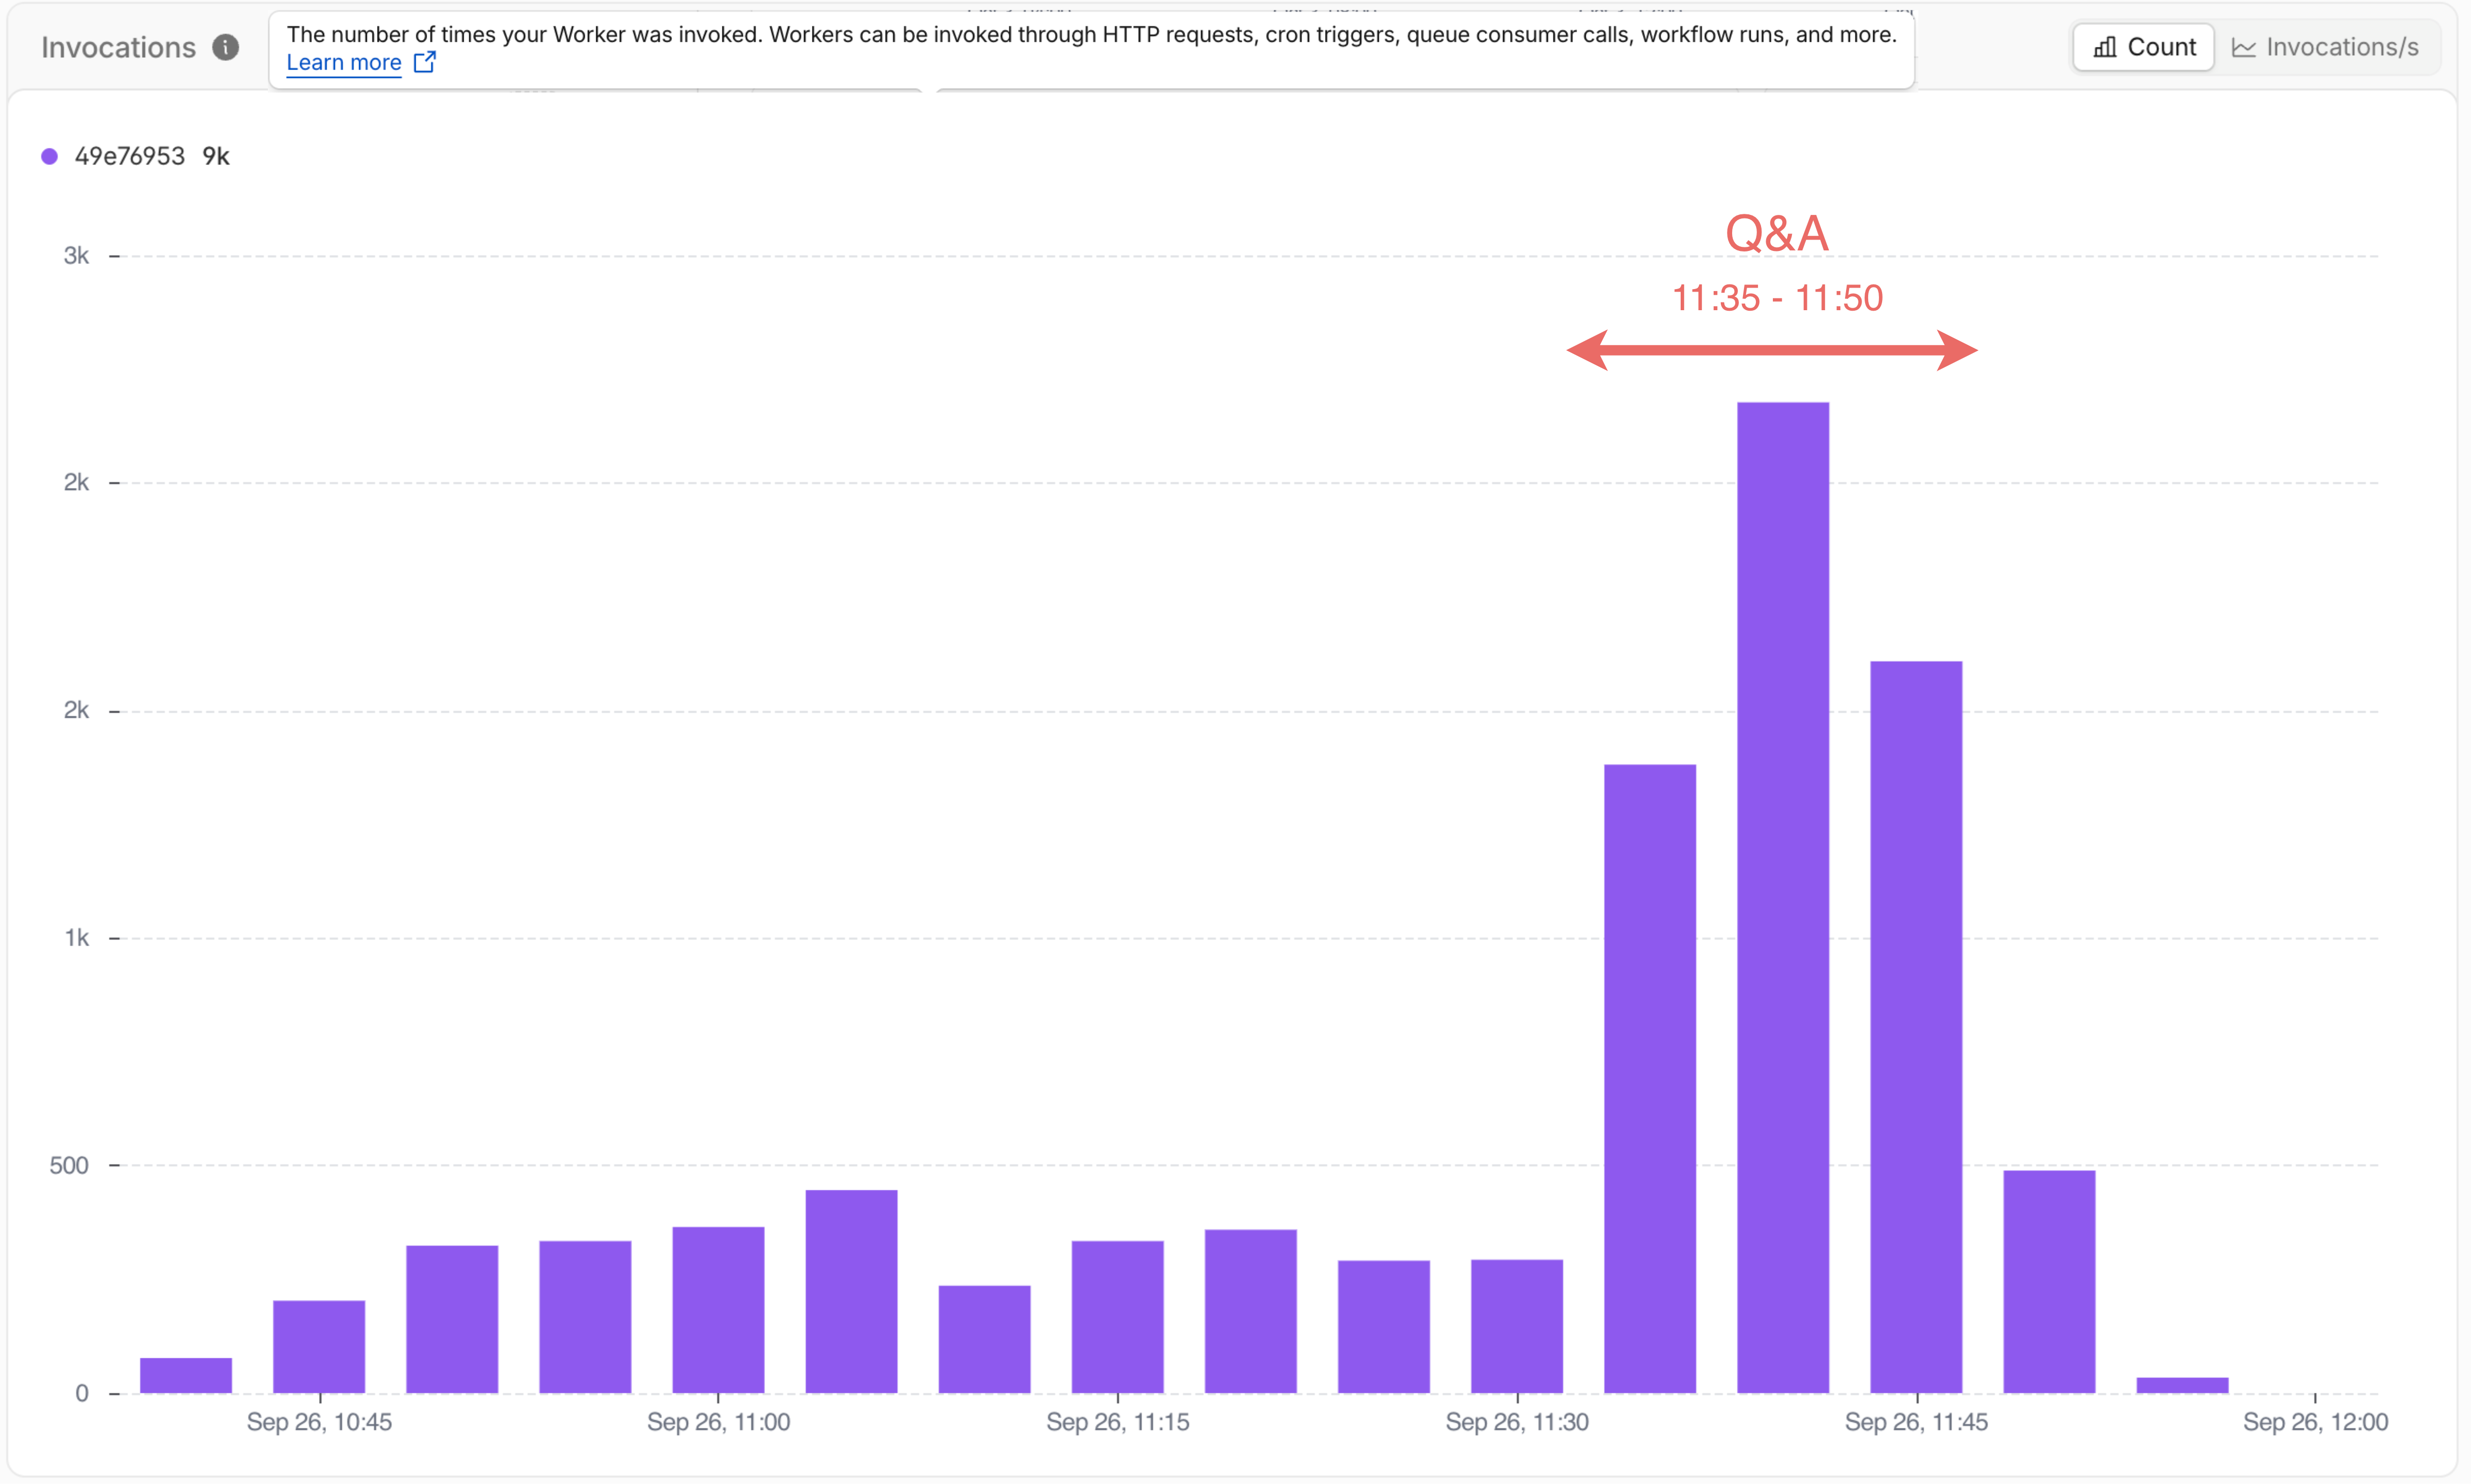
Task: Select the 49e76953 legend label
Action: click(x=130, y=156)
